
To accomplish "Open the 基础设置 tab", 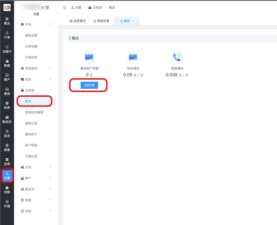I will tap(102, 21).
